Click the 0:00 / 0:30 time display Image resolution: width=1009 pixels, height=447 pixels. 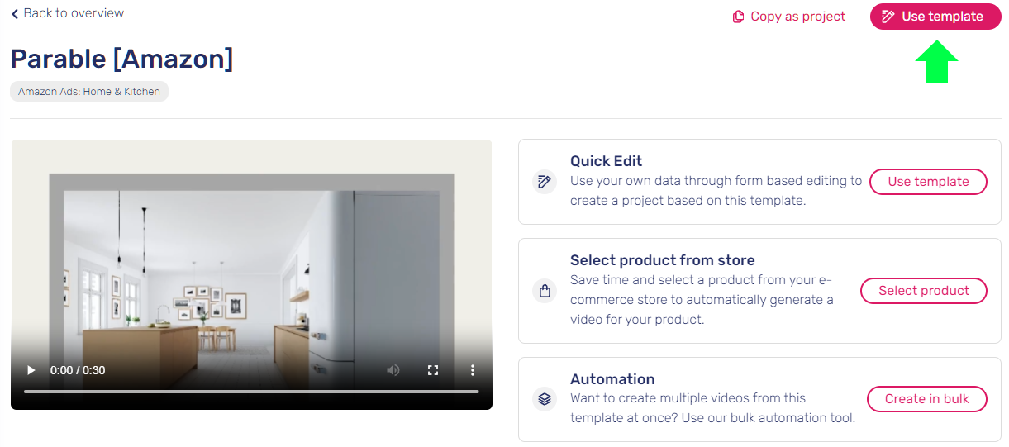click(78, 370)
